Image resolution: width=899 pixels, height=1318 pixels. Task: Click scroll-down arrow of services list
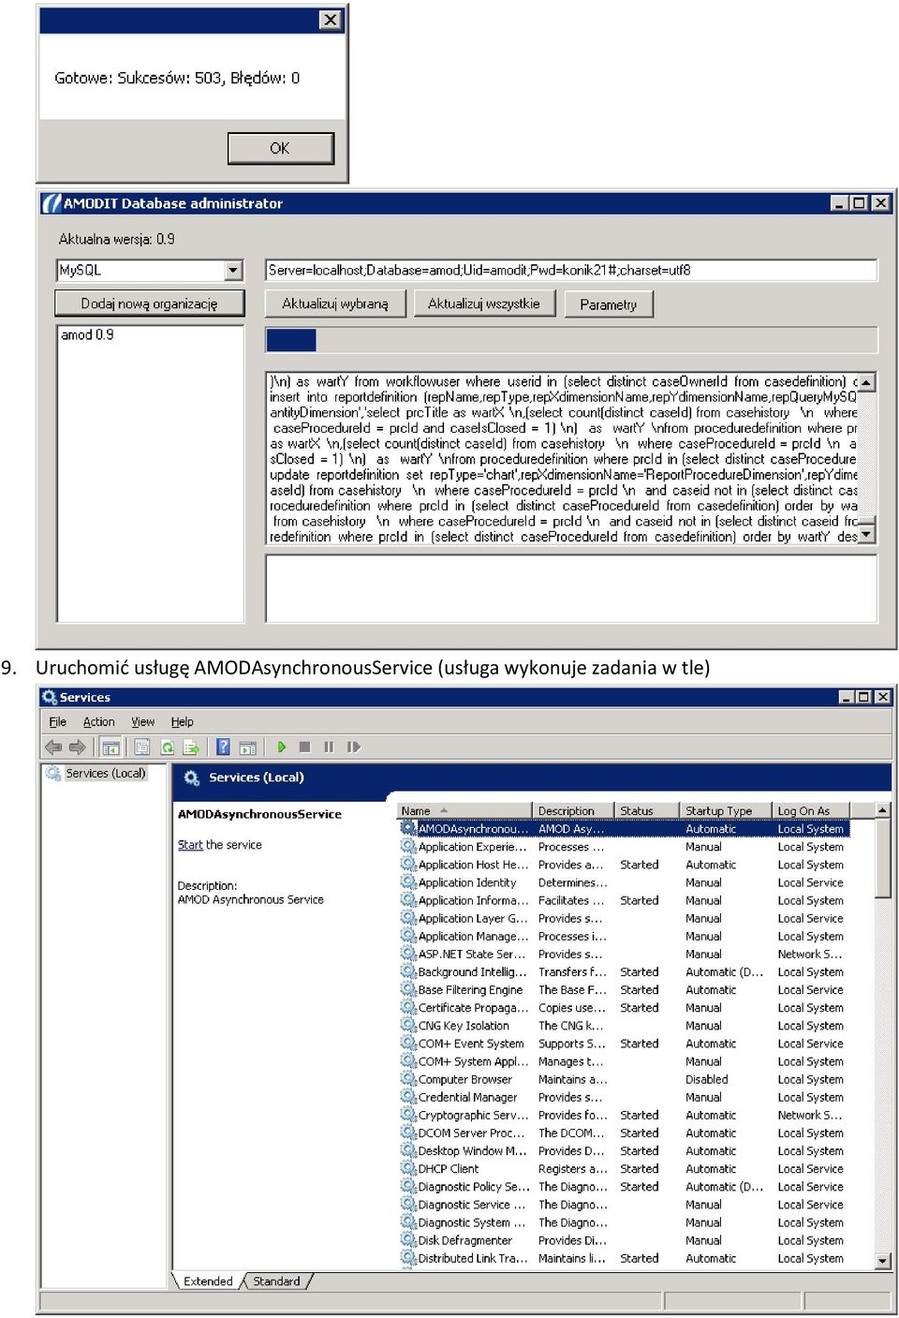882,1261
